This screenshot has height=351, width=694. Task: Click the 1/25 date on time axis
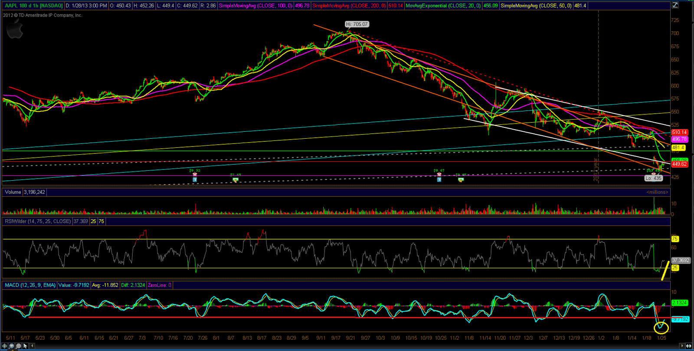(x=662, y=338)
